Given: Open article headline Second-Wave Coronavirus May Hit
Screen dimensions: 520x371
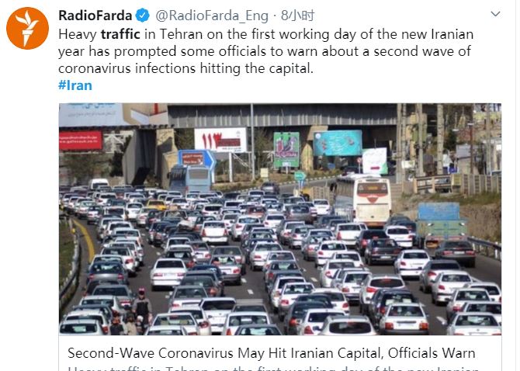Looking at the screenshot, I should (x=272, y=353).
